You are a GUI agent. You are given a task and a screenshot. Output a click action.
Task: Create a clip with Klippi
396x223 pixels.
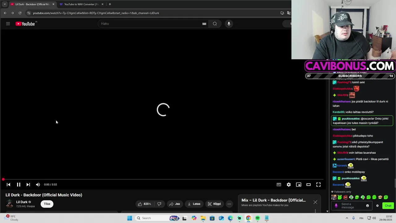(214, 204)
